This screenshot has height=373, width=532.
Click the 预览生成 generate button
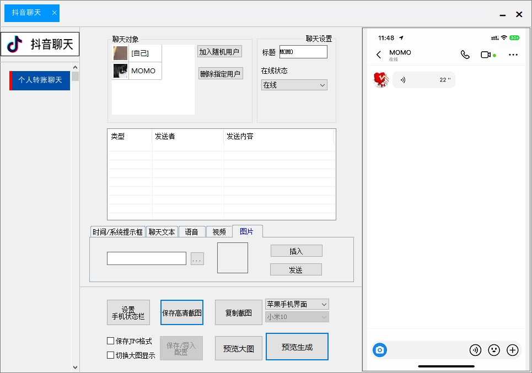tap(297, 346)
